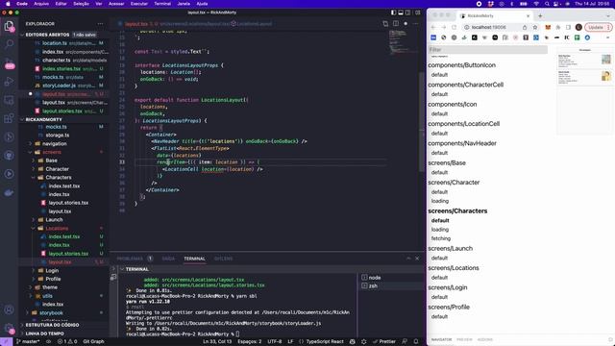Bookmark this page with the star icon
615x346 pixels.
coord(535,28)
